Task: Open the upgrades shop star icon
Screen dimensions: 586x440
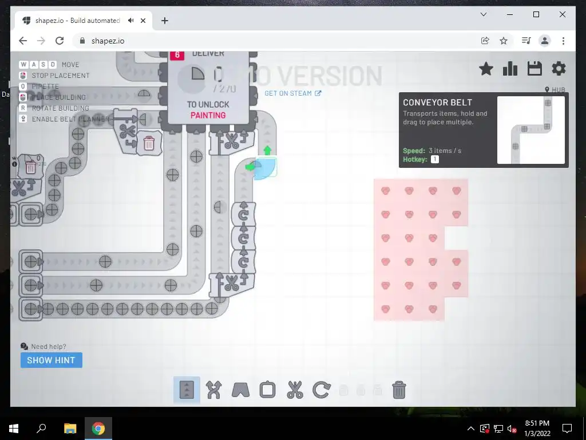Action: (x=486, y=69)
